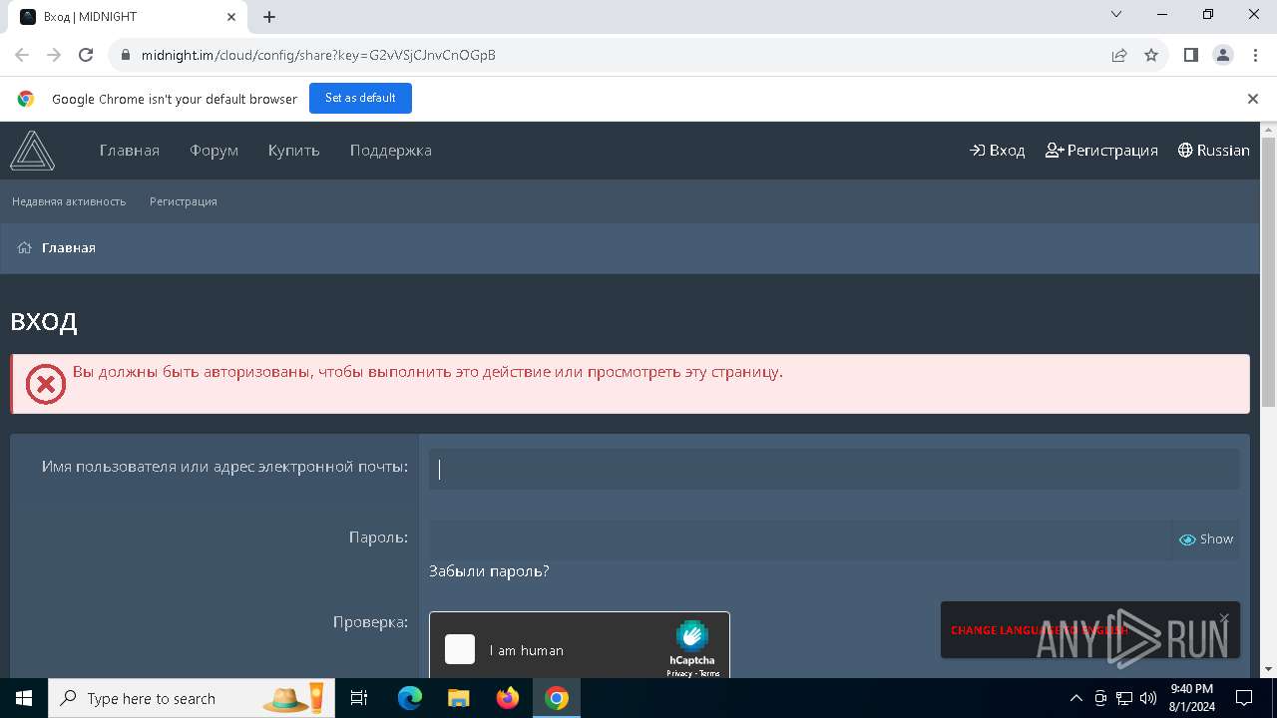Click the Главная breadcrumb
This screenshot has width=1277, height=718.
(69, 247)
